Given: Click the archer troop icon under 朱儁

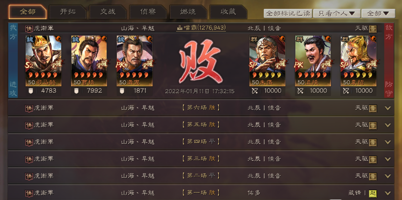Looking at the screenshot, I should 255,91.
